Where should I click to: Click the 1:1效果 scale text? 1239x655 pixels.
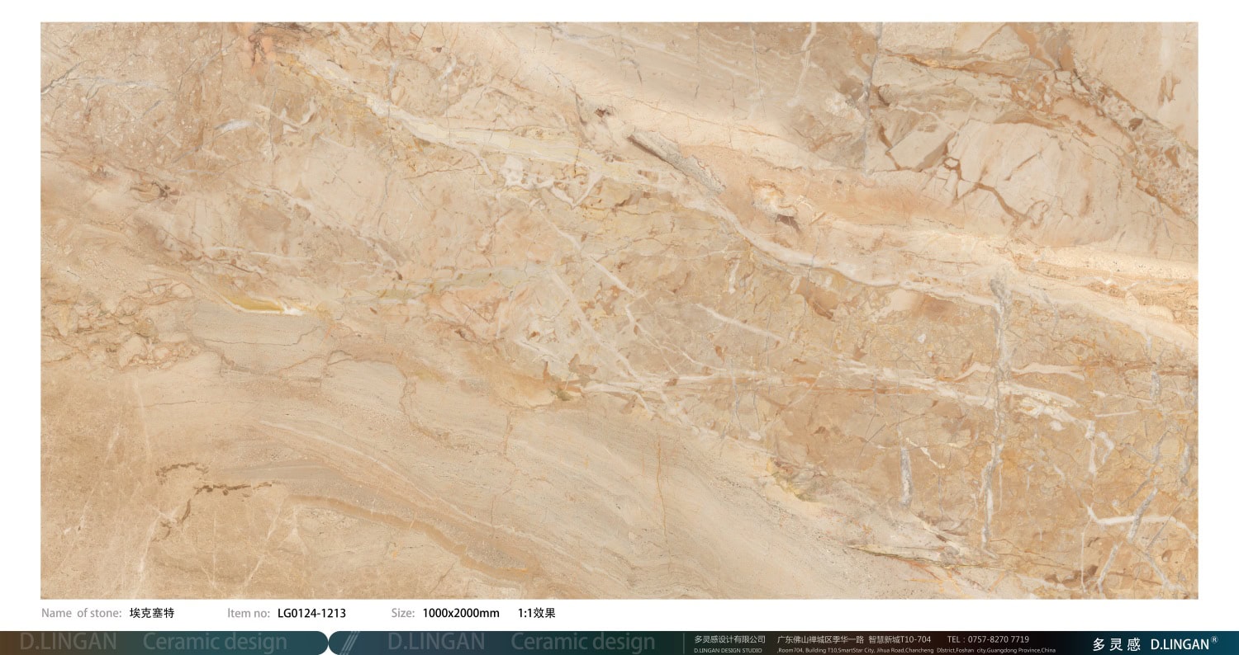point(536,613)
